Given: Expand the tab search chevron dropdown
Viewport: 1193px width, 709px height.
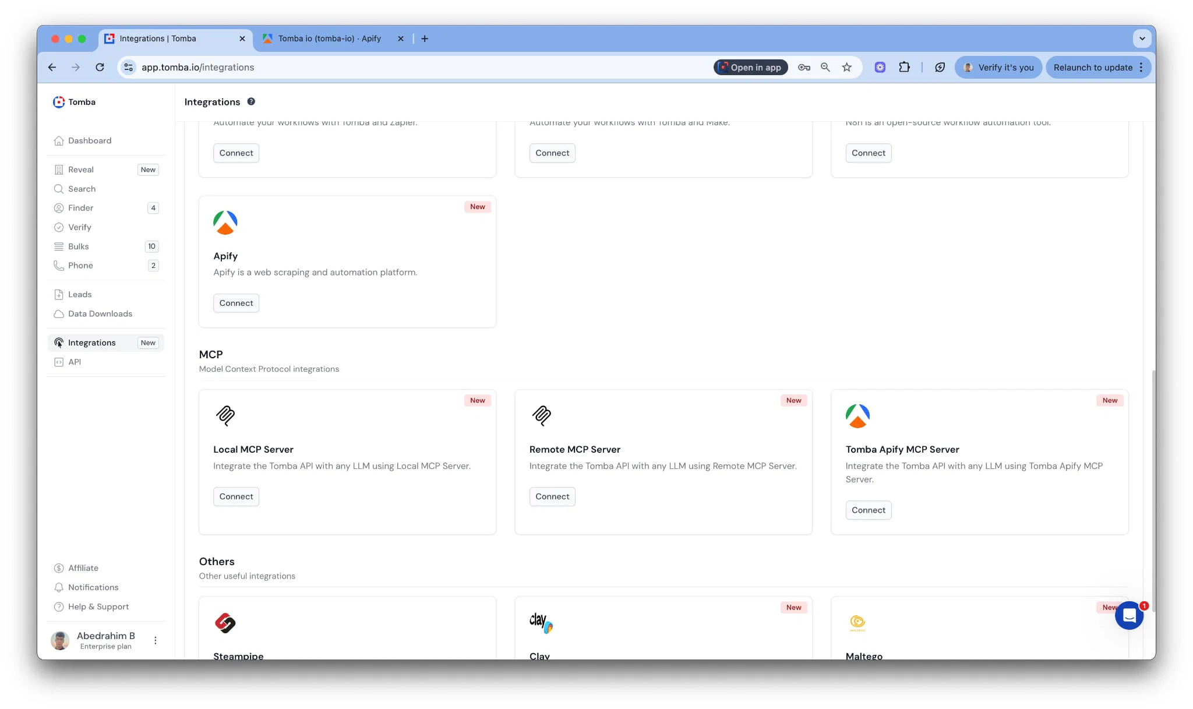Looking at the screenshot, I should point(1142,38).
